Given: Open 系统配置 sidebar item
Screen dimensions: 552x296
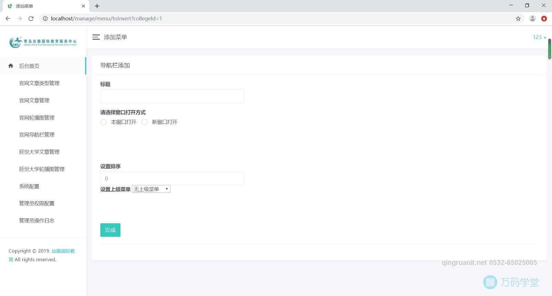Looking at the screenshot, I should tap(29, 186).
